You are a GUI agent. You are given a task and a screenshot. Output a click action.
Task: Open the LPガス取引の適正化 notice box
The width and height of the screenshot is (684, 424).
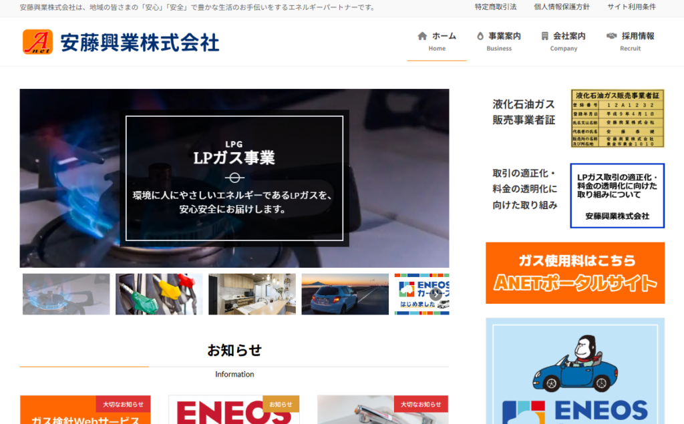(617, 196)
